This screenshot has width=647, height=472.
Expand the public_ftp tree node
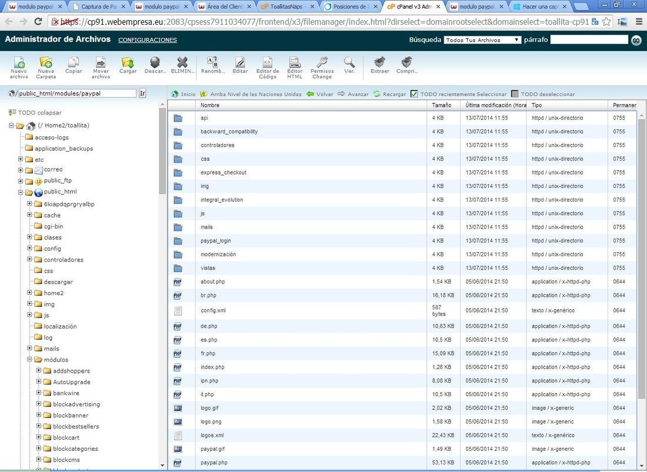pos(21,180)
